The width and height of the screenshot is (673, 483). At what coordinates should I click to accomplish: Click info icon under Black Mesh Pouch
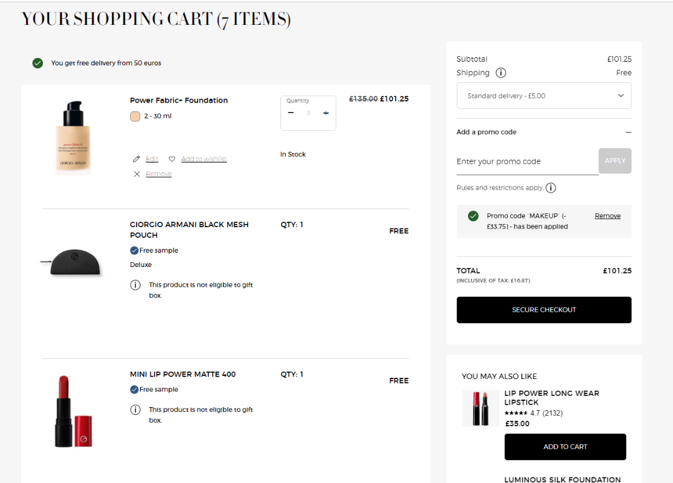pos(135,285)
